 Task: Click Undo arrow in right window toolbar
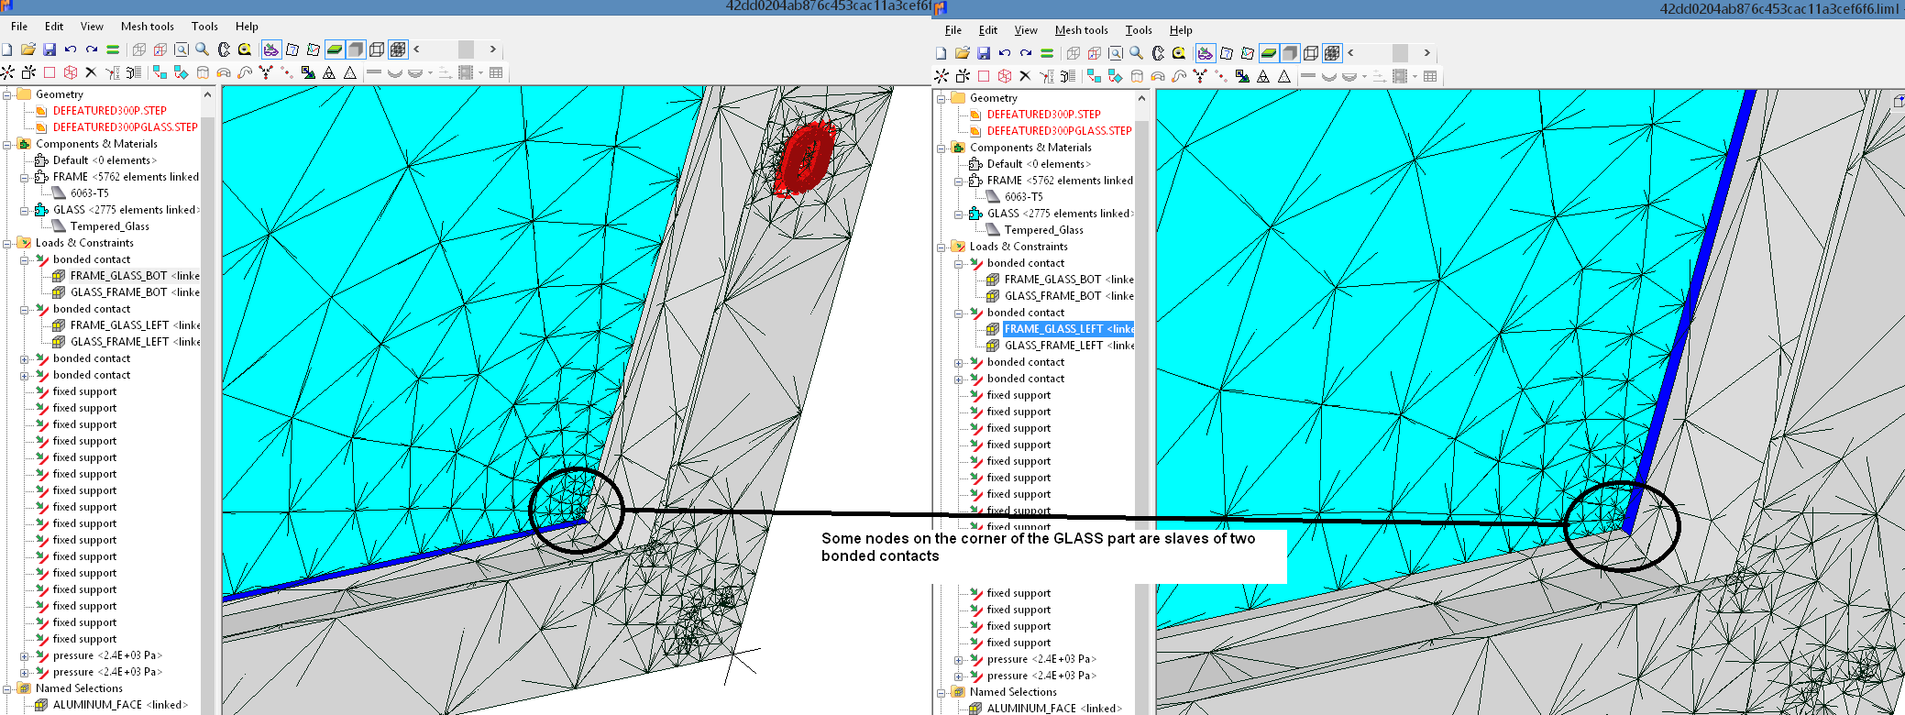coord(1005,53)
